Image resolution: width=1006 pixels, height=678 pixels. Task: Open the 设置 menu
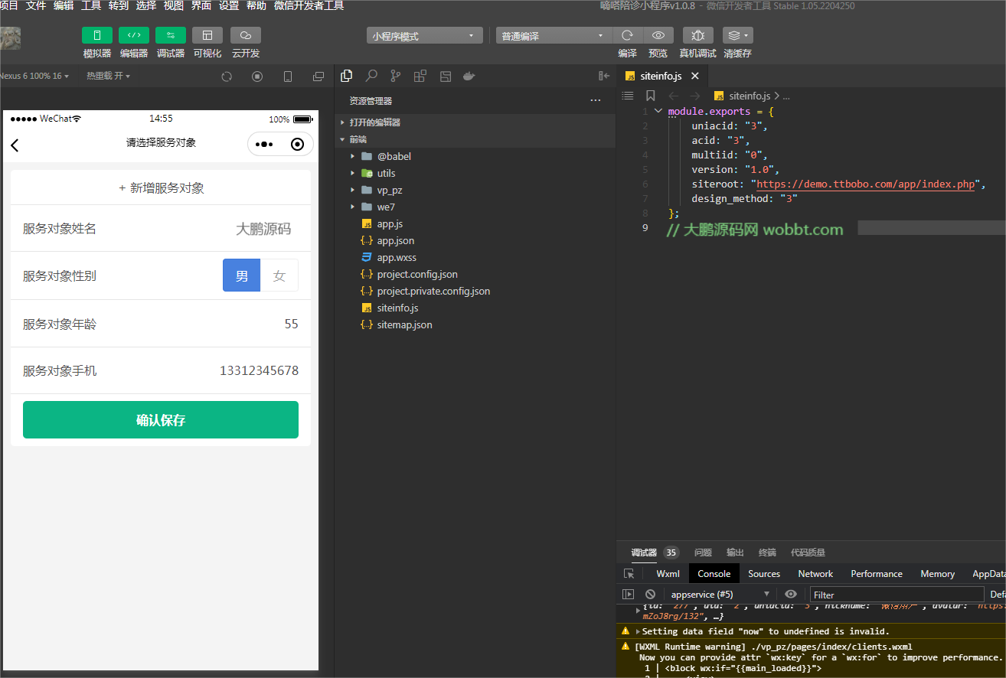228,6
